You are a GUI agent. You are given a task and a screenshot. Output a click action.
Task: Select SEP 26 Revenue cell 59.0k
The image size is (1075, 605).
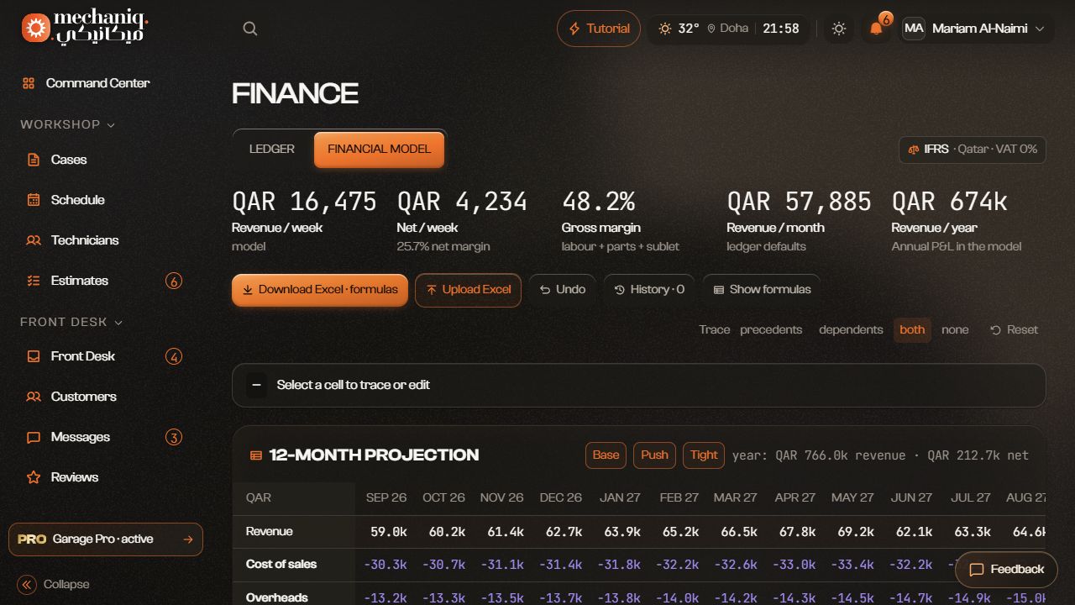[388, 532]
